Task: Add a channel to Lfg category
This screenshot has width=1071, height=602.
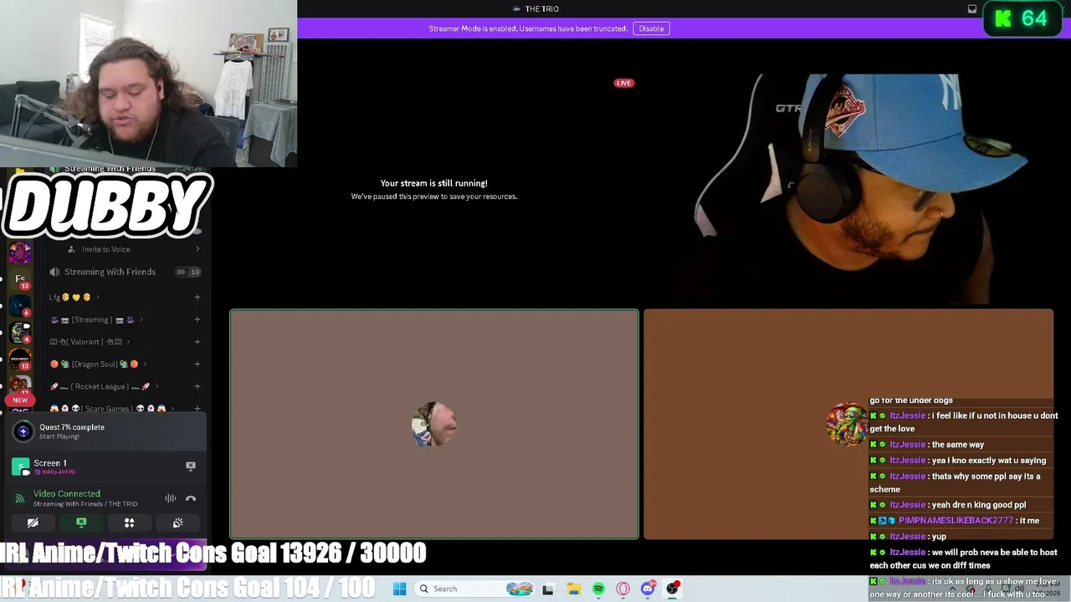Action: click(x=197, y=297)
